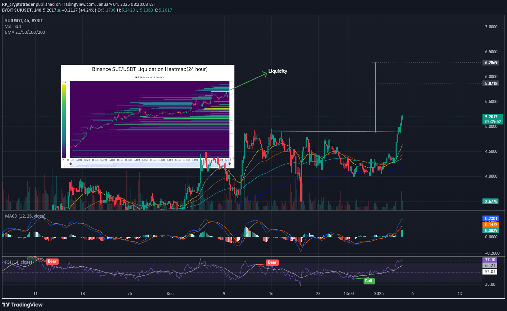This screenshot has width=507, height=311.
Task: Click the TradingView logo
Action: click(22, 305)
